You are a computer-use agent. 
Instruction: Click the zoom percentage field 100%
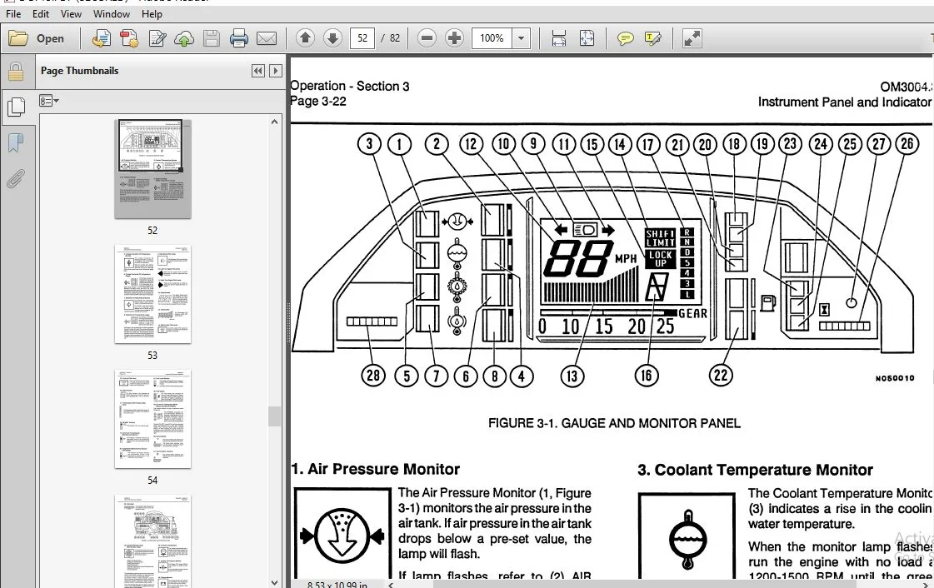coord(492,38)
